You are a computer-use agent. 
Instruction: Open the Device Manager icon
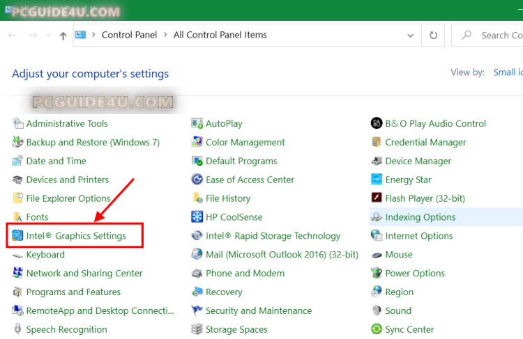click(x=377, y=161)
